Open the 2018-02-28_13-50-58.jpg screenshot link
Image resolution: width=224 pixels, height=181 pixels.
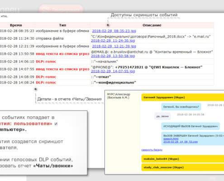point(113,56)
